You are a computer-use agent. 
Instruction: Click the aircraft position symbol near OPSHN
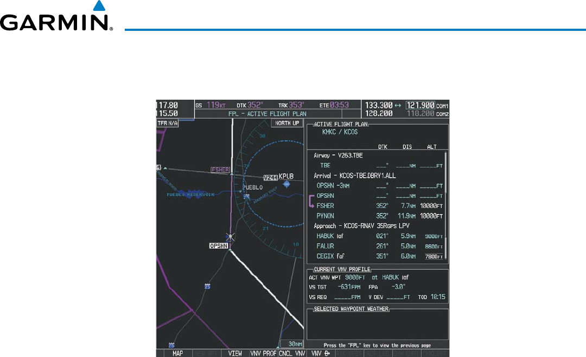[231, 237]
